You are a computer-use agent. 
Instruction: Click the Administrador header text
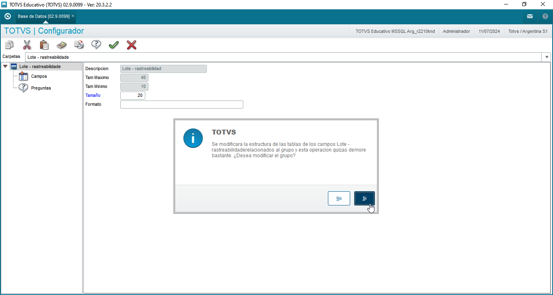(456, 31)
